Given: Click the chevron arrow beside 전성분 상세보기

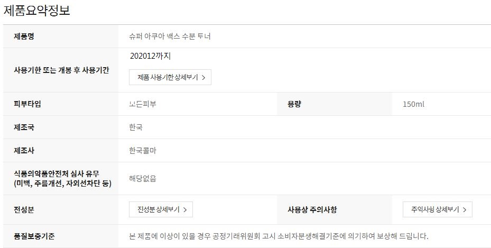Looking at the screenshot, I should coord(185,210).
